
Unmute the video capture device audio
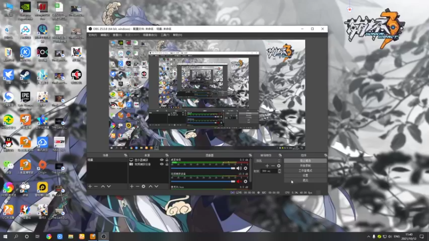[239, 182]
